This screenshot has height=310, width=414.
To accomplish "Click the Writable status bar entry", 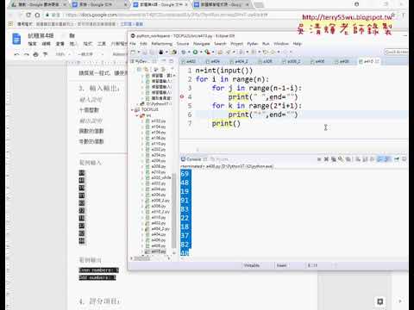I will (x=252, y=265).
